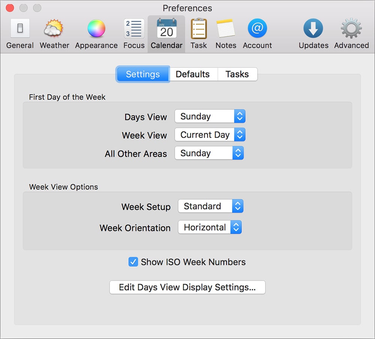375x339 pixels.
Task: Open the Weather preferences icon
Action: click(x=54, y=29)
